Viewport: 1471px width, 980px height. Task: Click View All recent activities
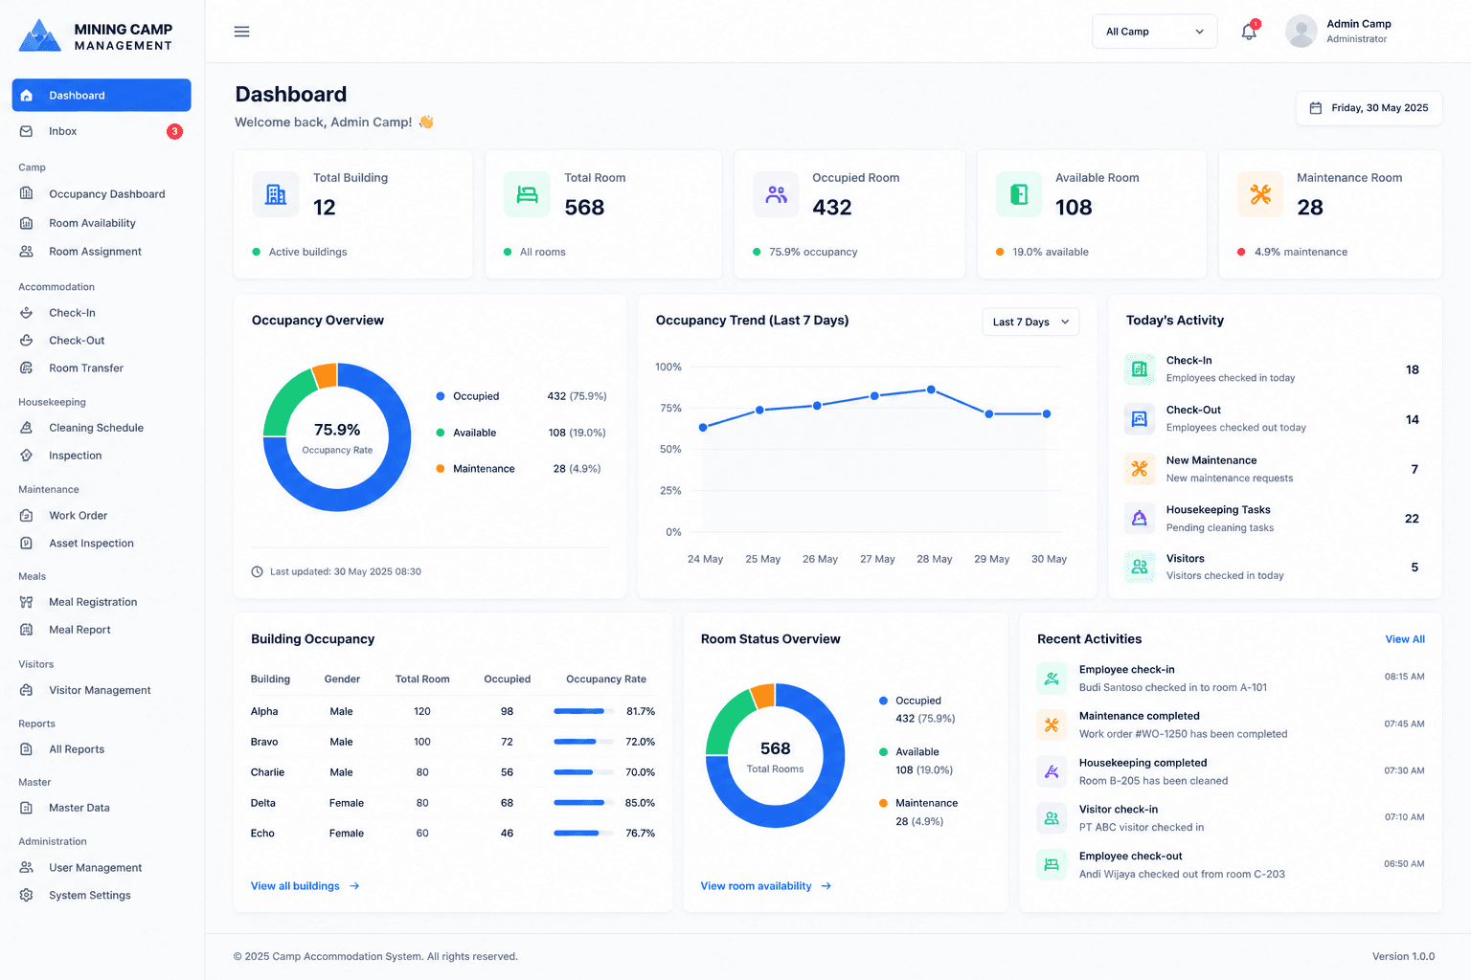[1405, 639]
